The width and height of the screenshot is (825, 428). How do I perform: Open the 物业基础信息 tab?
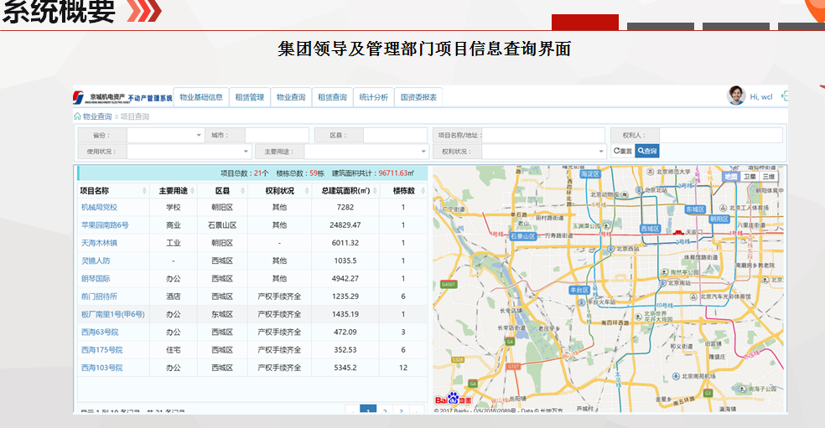[x=200, y=97]
